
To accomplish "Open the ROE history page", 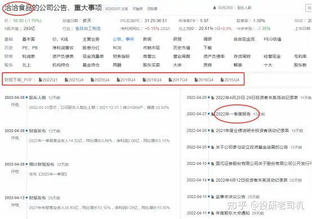I will click(x=117, y=48).
